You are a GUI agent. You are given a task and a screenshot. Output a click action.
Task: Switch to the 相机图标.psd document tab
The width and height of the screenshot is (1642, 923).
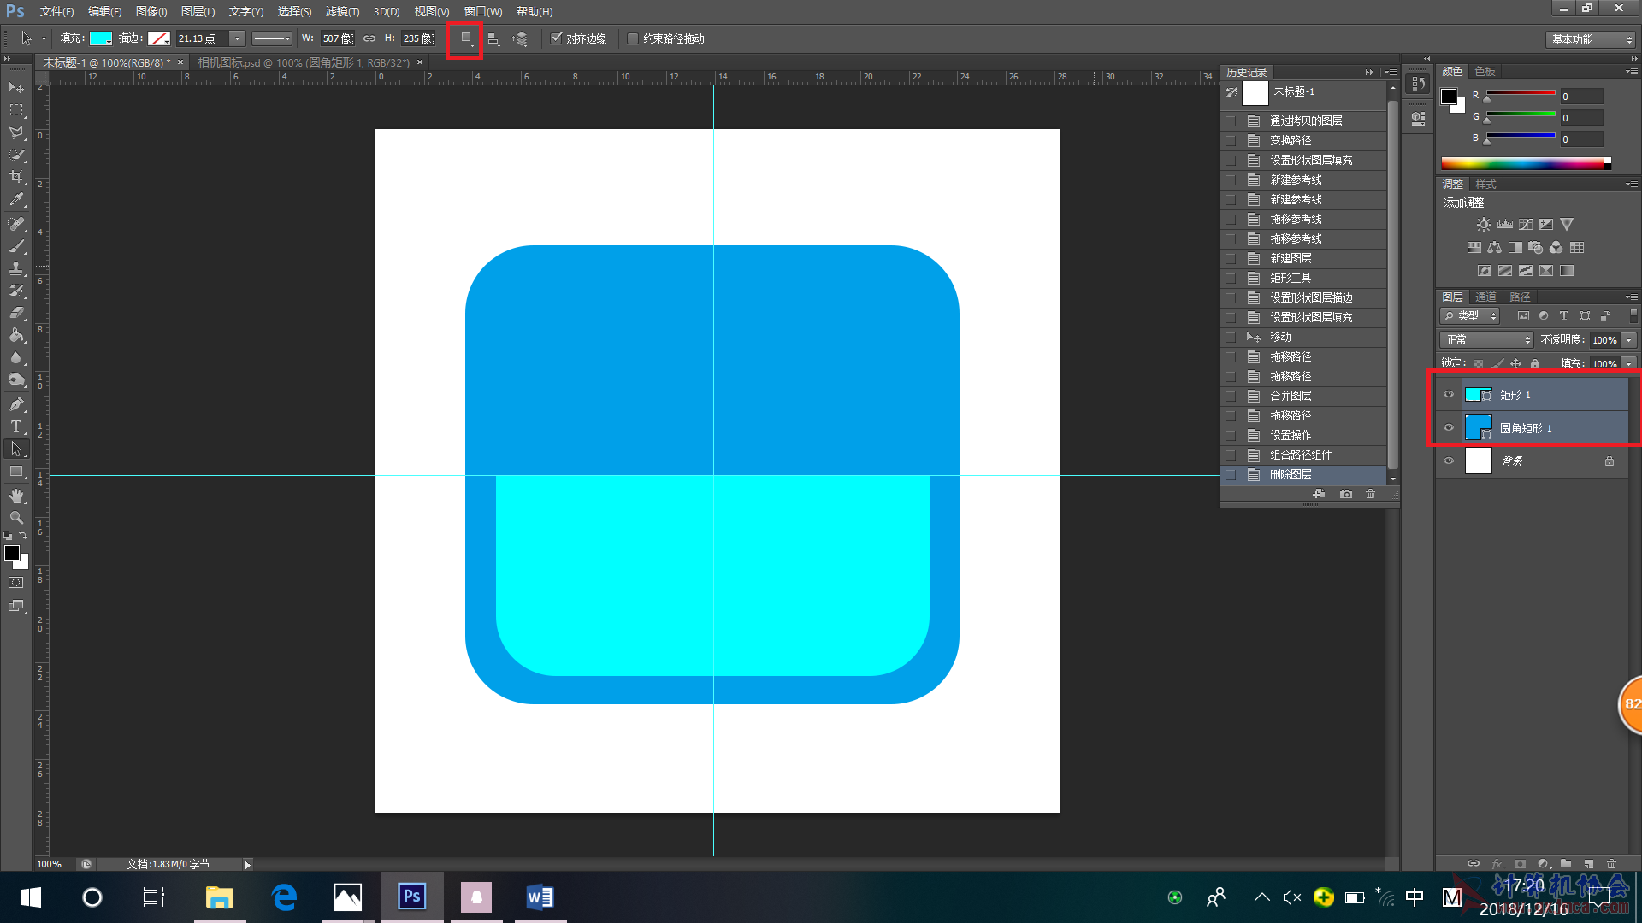point(304,62)
